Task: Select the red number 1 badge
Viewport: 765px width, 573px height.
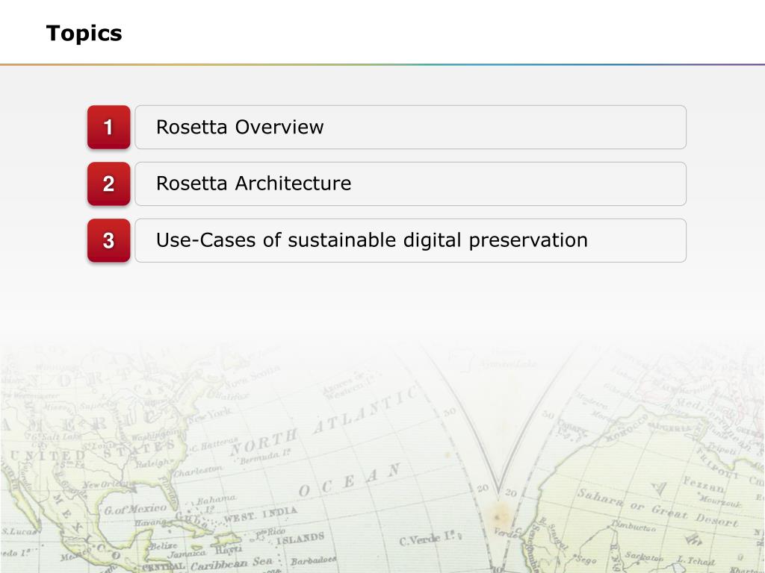Action: click(109, 127)
